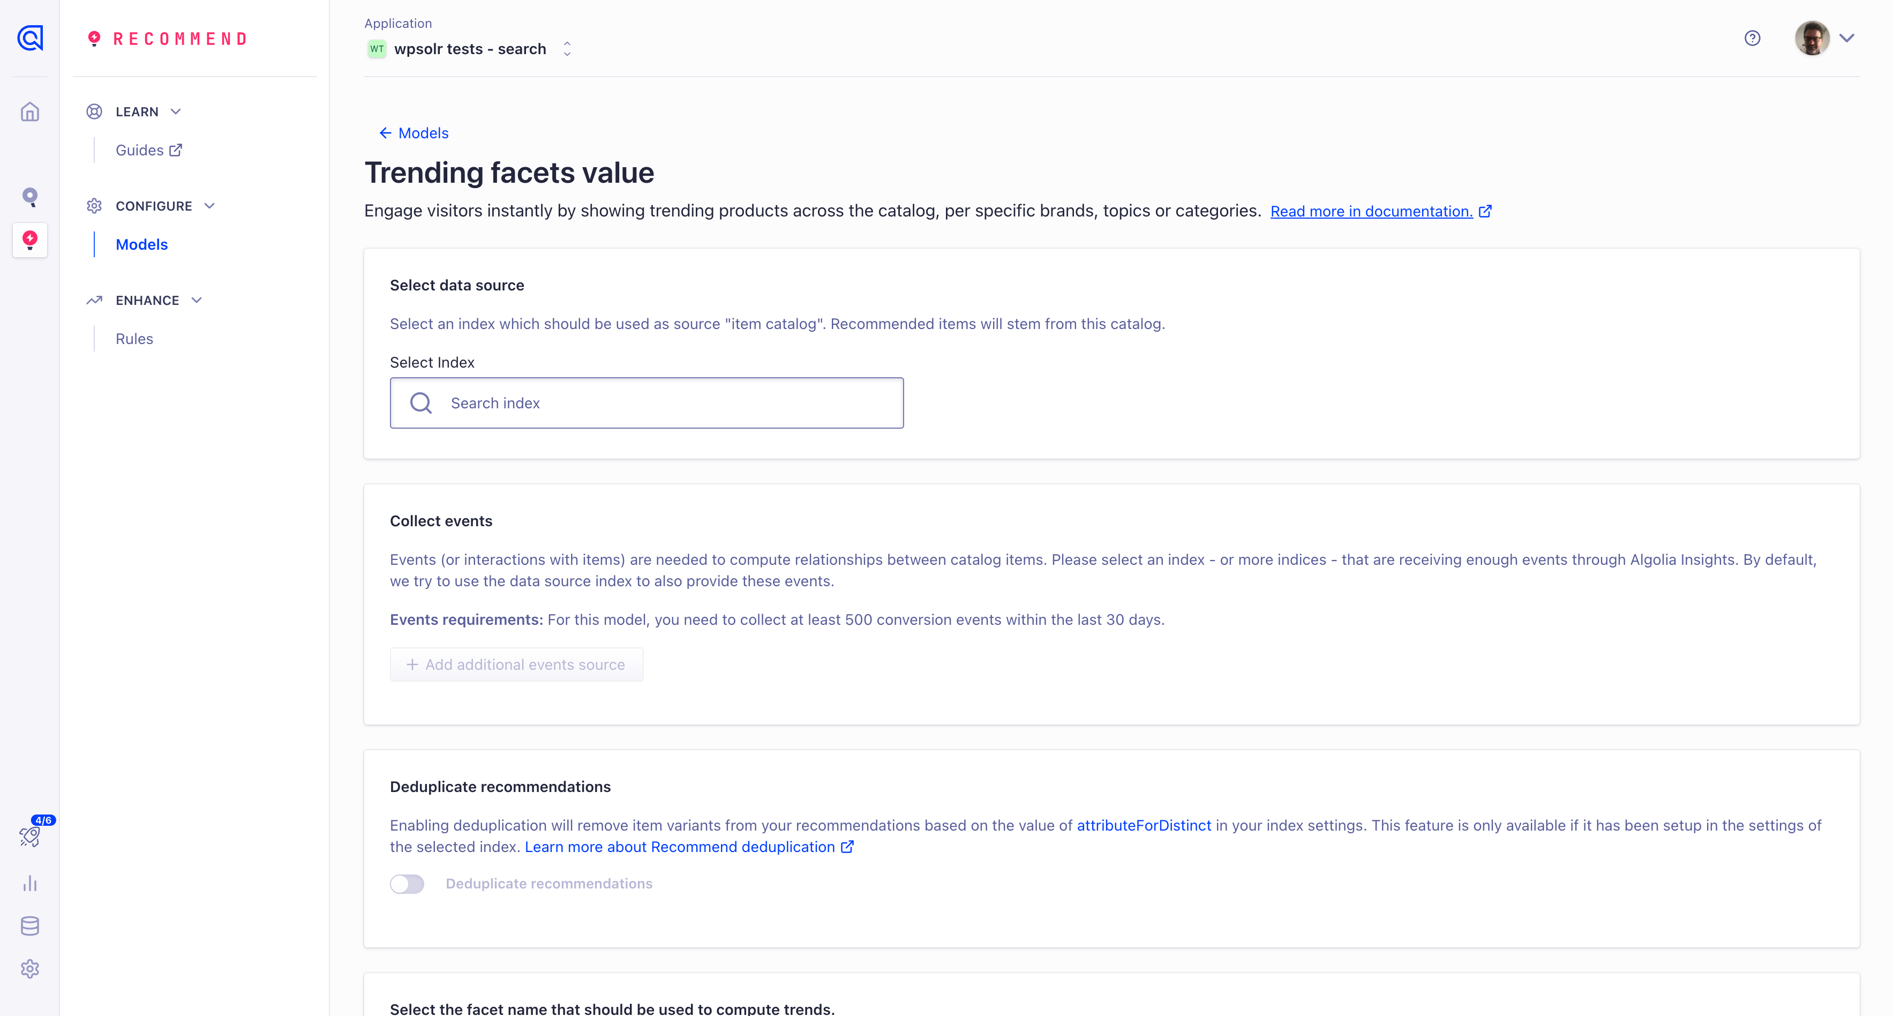1894x1016 pixels.
Task: Click the Deduplicate recommendations toggle label
Action: (x=548, y=884)
